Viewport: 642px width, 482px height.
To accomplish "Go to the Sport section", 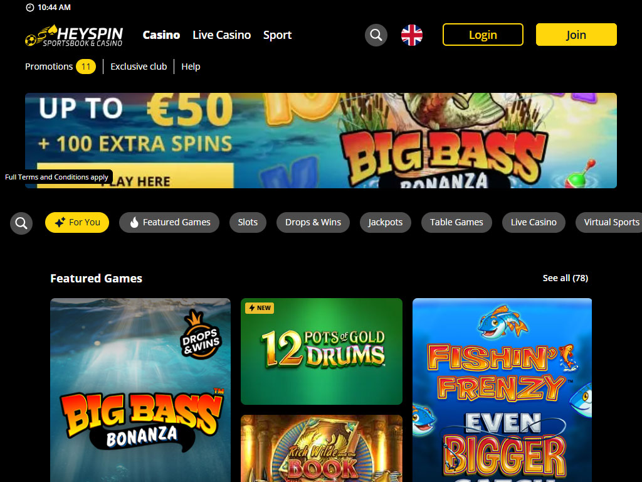I will point(277,35).
